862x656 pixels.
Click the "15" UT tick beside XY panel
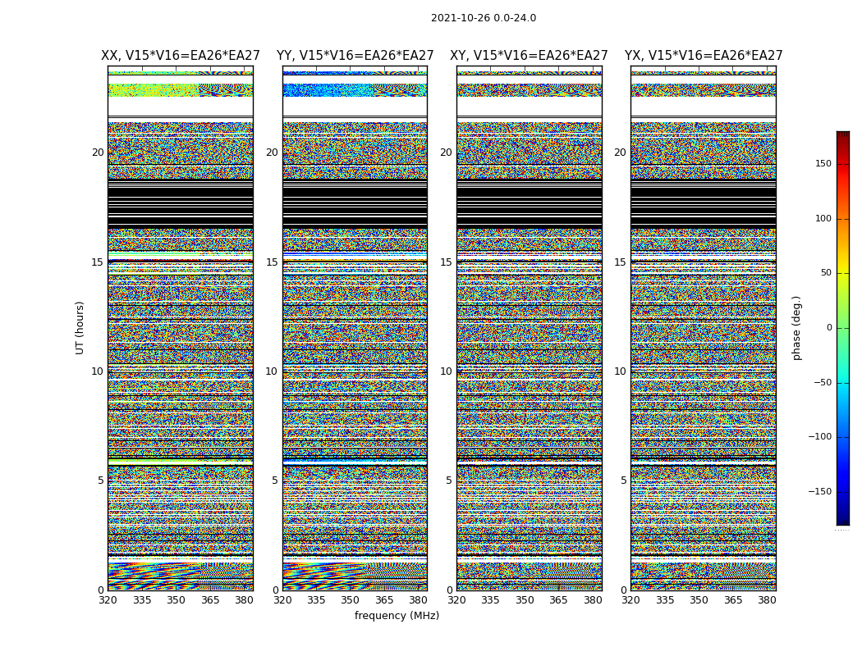447,262
